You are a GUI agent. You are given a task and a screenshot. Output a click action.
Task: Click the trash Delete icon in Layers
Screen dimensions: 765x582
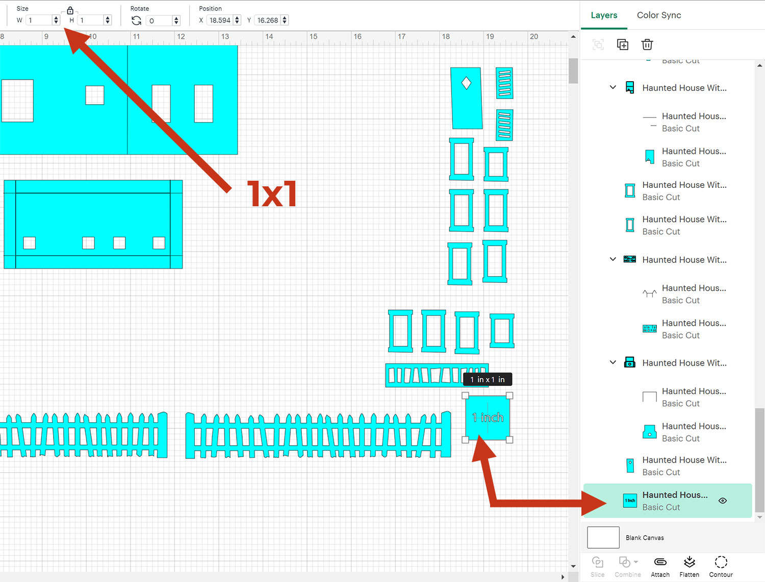coord(647,44)
